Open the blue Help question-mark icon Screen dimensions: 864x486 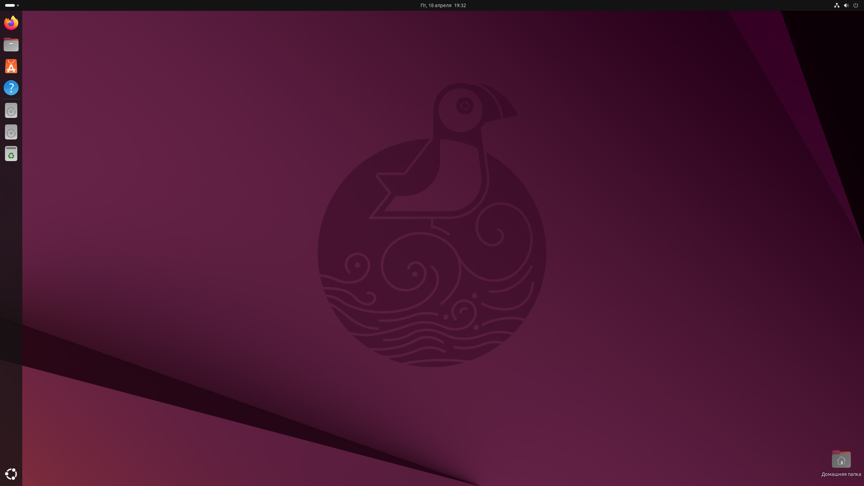pyautogui.click(x=11, y=88)
